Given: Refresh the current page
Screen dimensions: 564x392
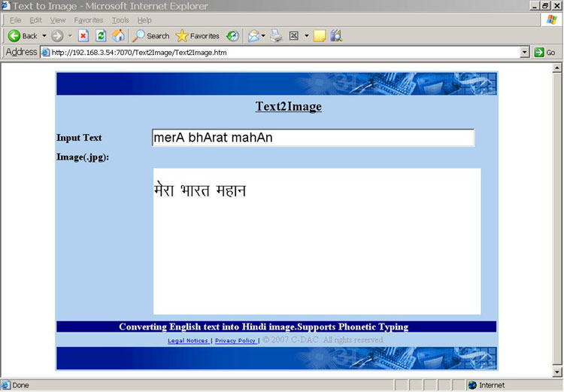Looking at the screenshot, I should tap(101, 36).
